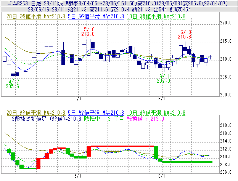Click the 210.0 axis label of line-break chart
The height and width of the screenshot is (181, 238).
pos(226,157)
